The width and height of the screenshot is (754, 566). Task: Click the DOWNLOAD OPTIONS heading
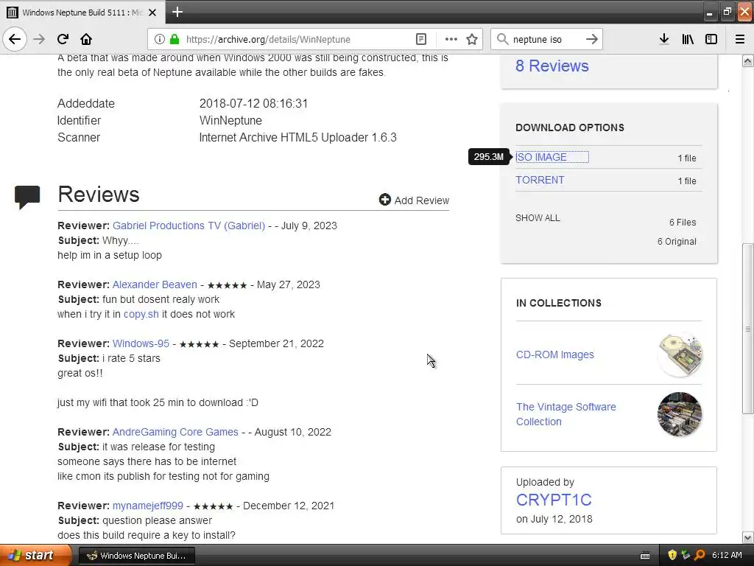[x=570, y=127]
